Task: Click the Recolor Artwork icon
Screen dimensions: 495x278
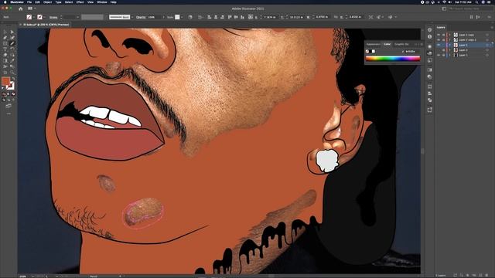Action: point(190,17)
